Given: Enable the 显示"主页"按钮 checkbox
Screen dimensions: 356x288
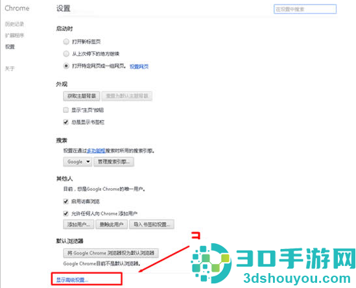Looking at the screenshot, I should click(x=65, y=110).
